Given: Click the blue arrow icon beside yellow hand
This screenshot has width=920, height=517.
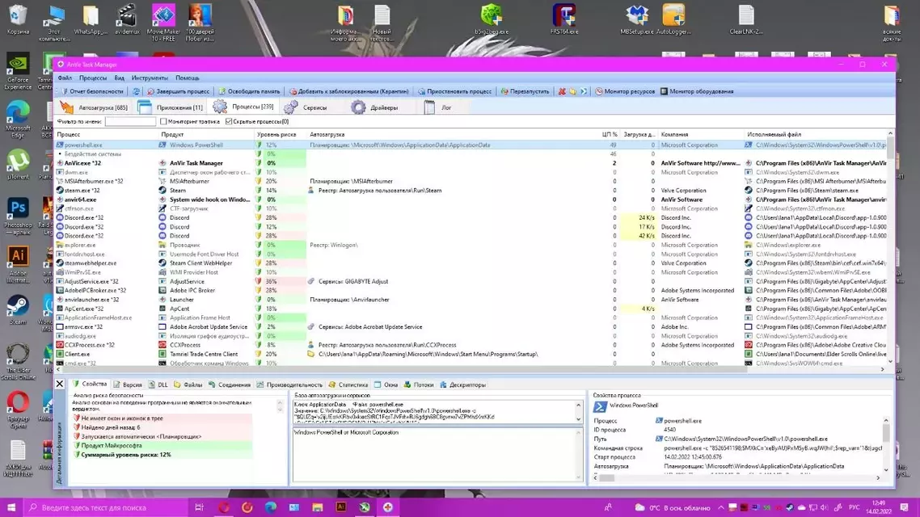Looking at the screenshot, I should (583, 91).
